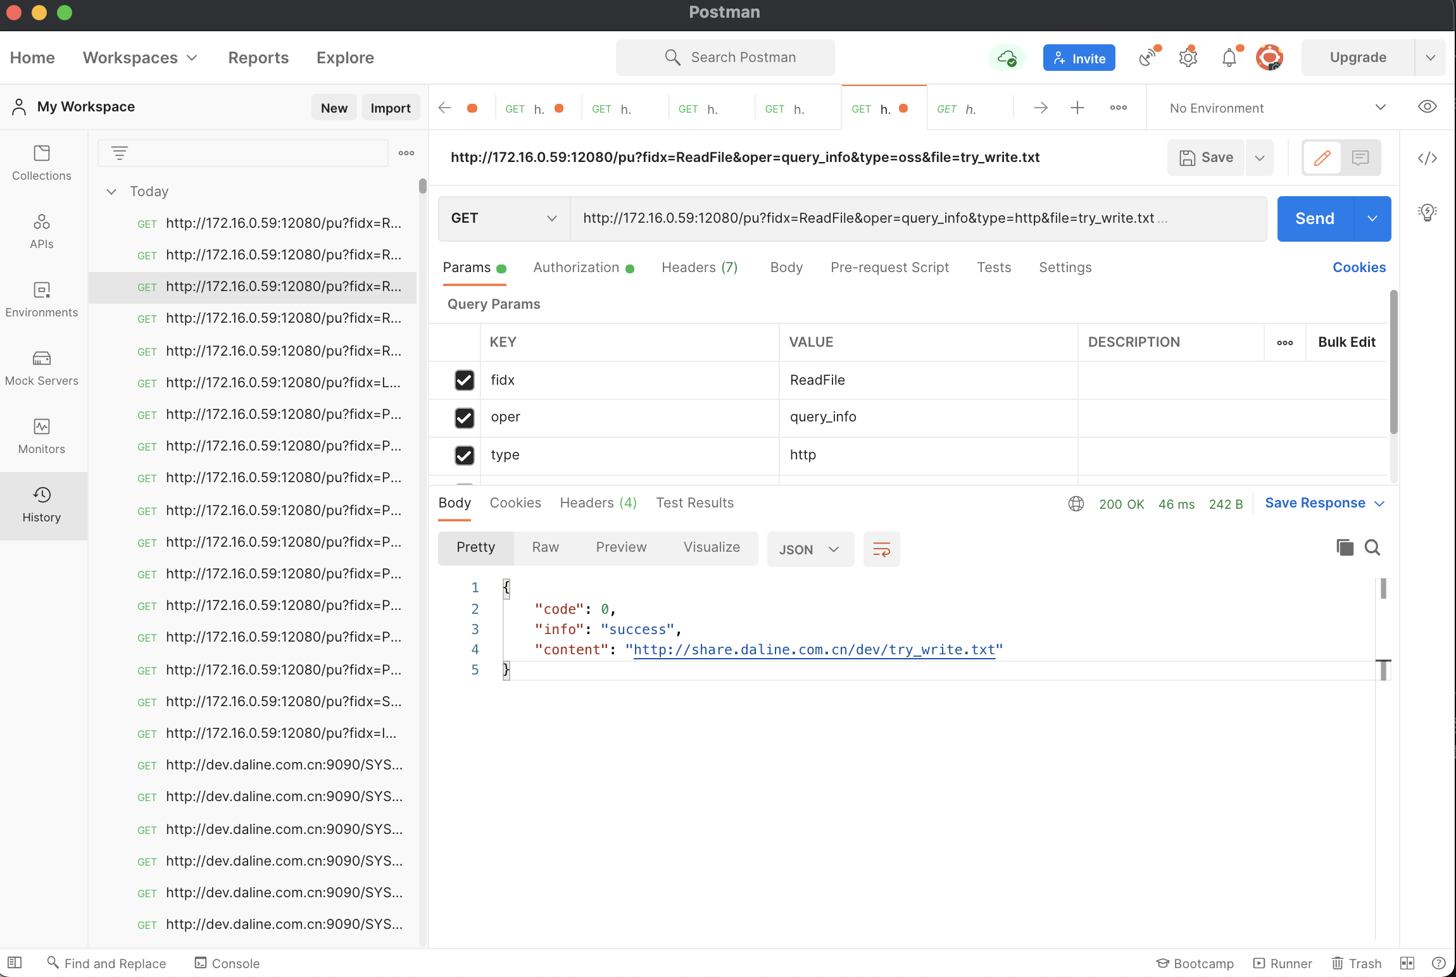Search within the response body
Image resolution: width=1456 pixels, height=977 pixels.
click(1372, 547)
